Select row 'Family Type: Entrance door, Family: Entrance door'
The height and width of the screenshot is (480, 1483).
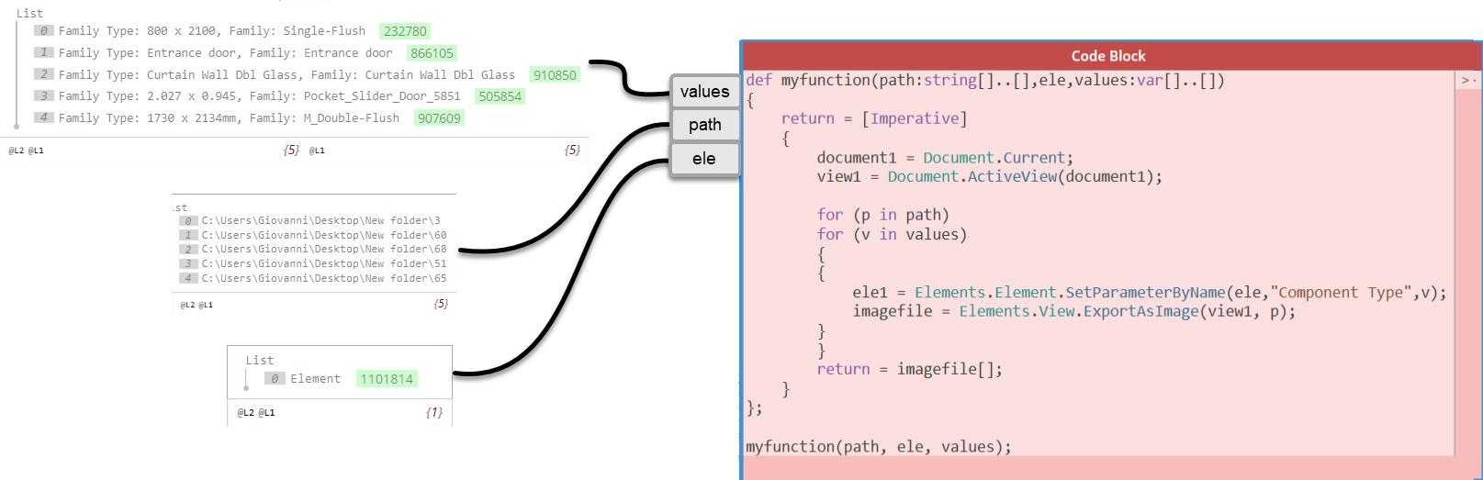click(226, 53)
